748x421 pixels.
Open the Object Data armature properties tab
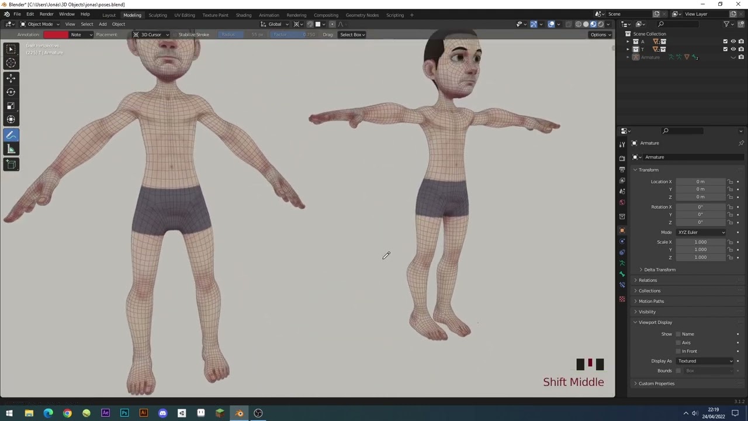click(x=622, y=263)
